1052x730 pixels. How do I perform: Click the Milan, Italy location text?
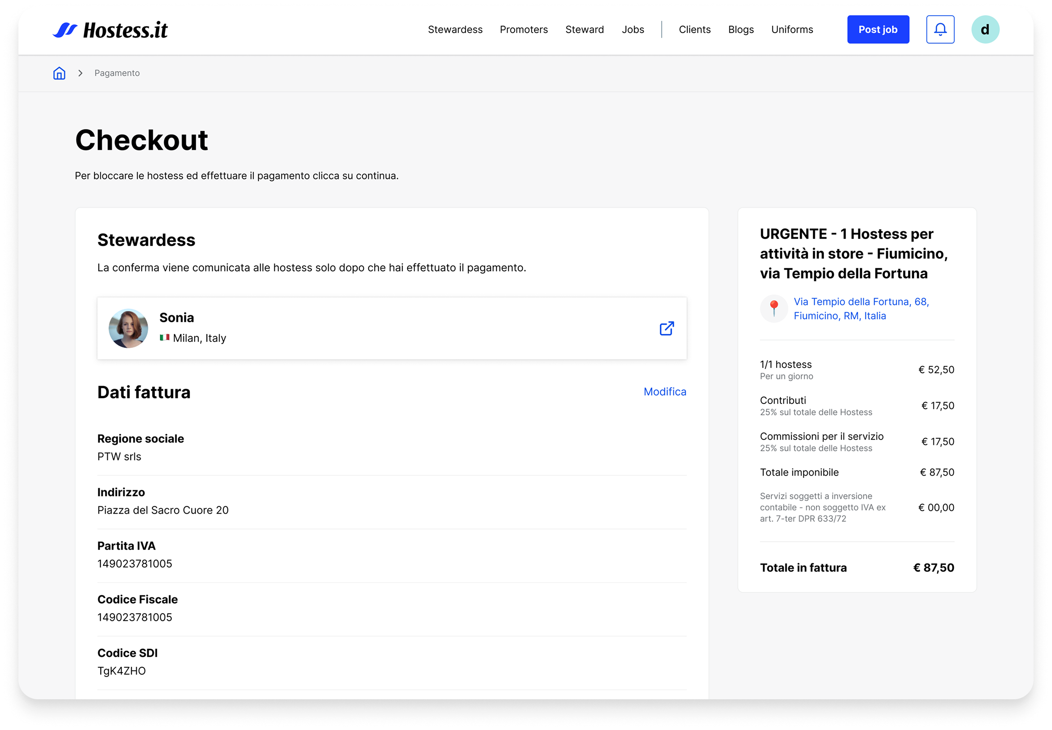(x=200, y=338)
